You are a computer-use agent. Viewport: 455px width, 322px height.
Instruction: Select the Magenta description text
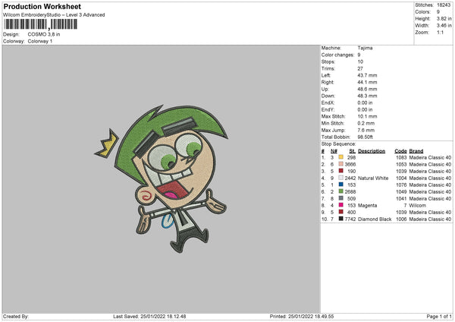(x=367, y=206)
